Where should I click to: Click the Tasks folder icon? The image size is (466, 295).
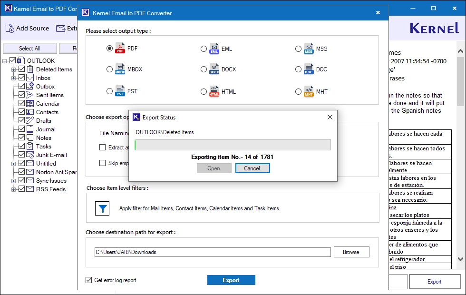[x=30, y=147]
